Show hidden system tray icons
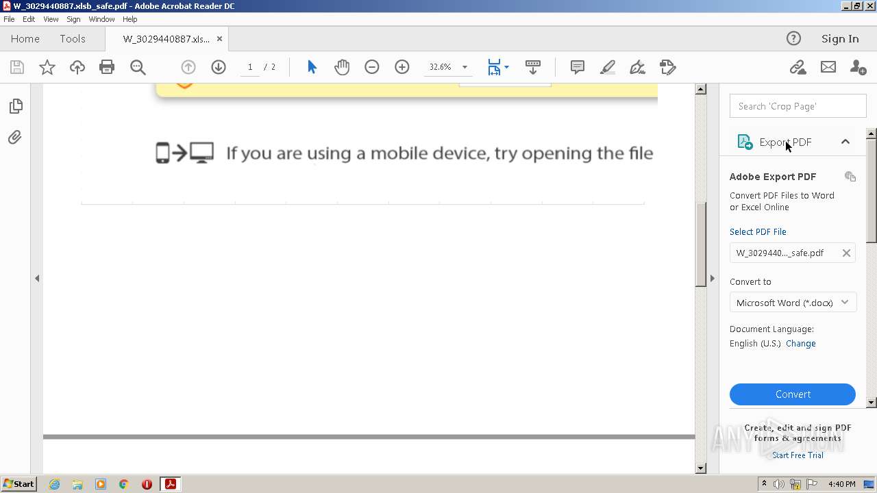Screen dimensions: 877x493 764,484
